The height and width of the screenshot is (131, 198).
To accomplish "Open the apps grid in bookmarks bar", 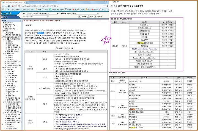I will [x=3, y=9].
